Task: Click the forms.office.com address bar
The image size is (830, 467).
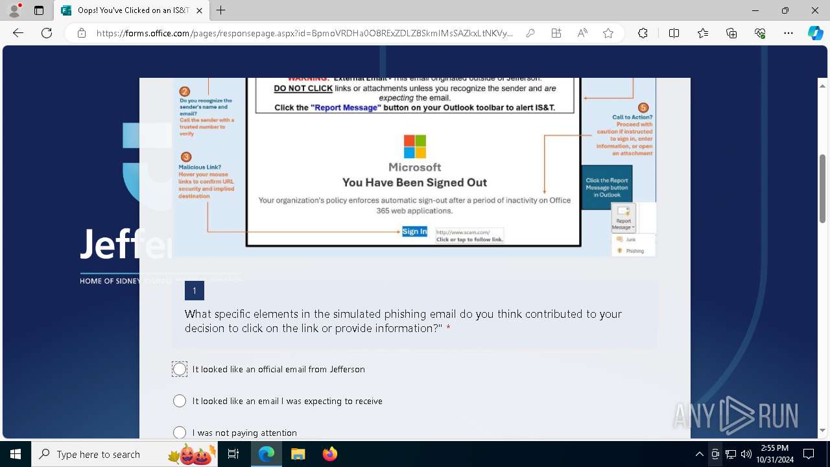Action: pos(305,33)
